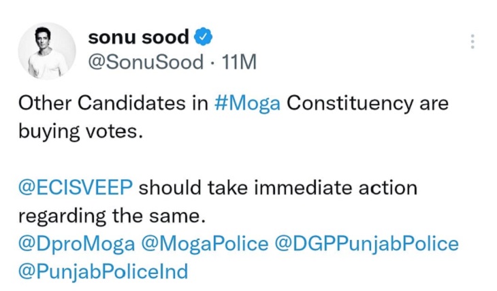Open the @ECISVEEP mention

pyautogui.click(x=75, y=188)
